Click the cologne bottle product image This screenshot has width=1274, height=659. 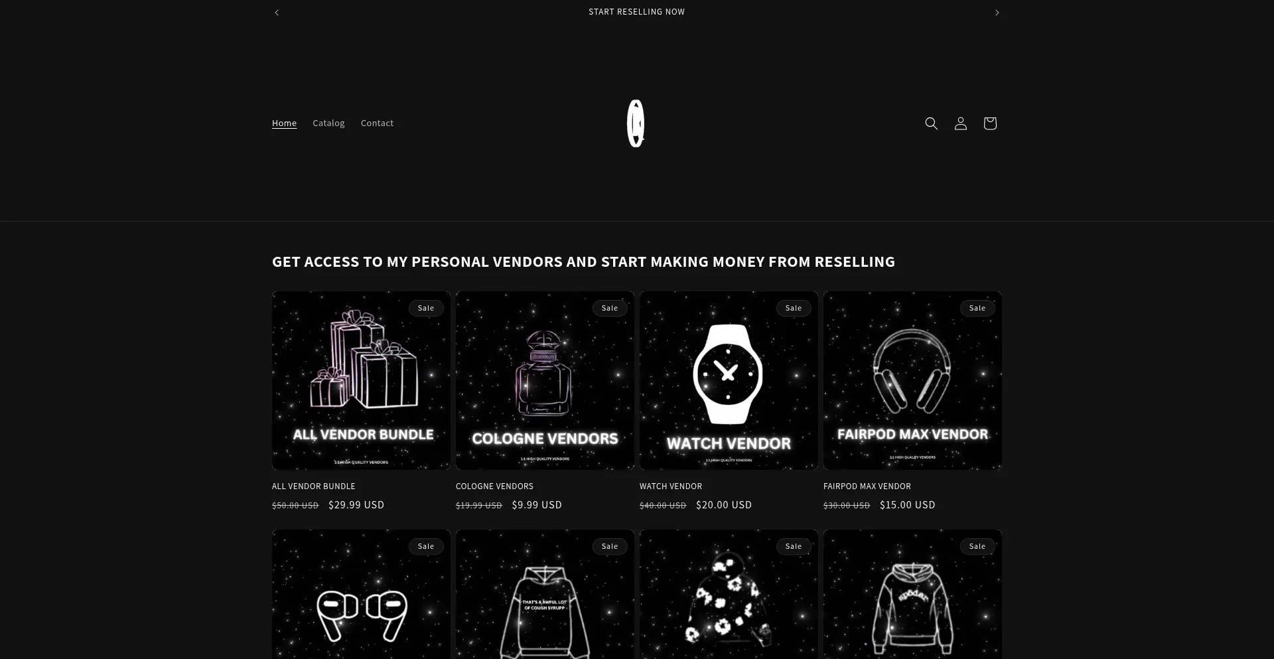tap(545, 380)
